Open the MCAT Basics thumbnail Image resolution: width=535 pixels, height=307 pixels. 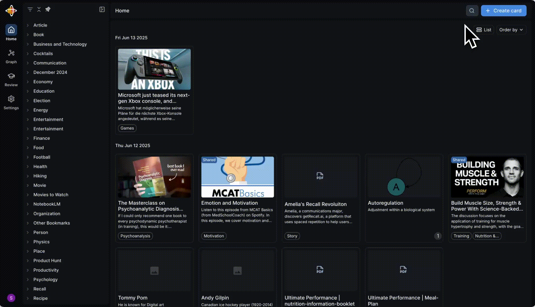[x=238, y=177]
